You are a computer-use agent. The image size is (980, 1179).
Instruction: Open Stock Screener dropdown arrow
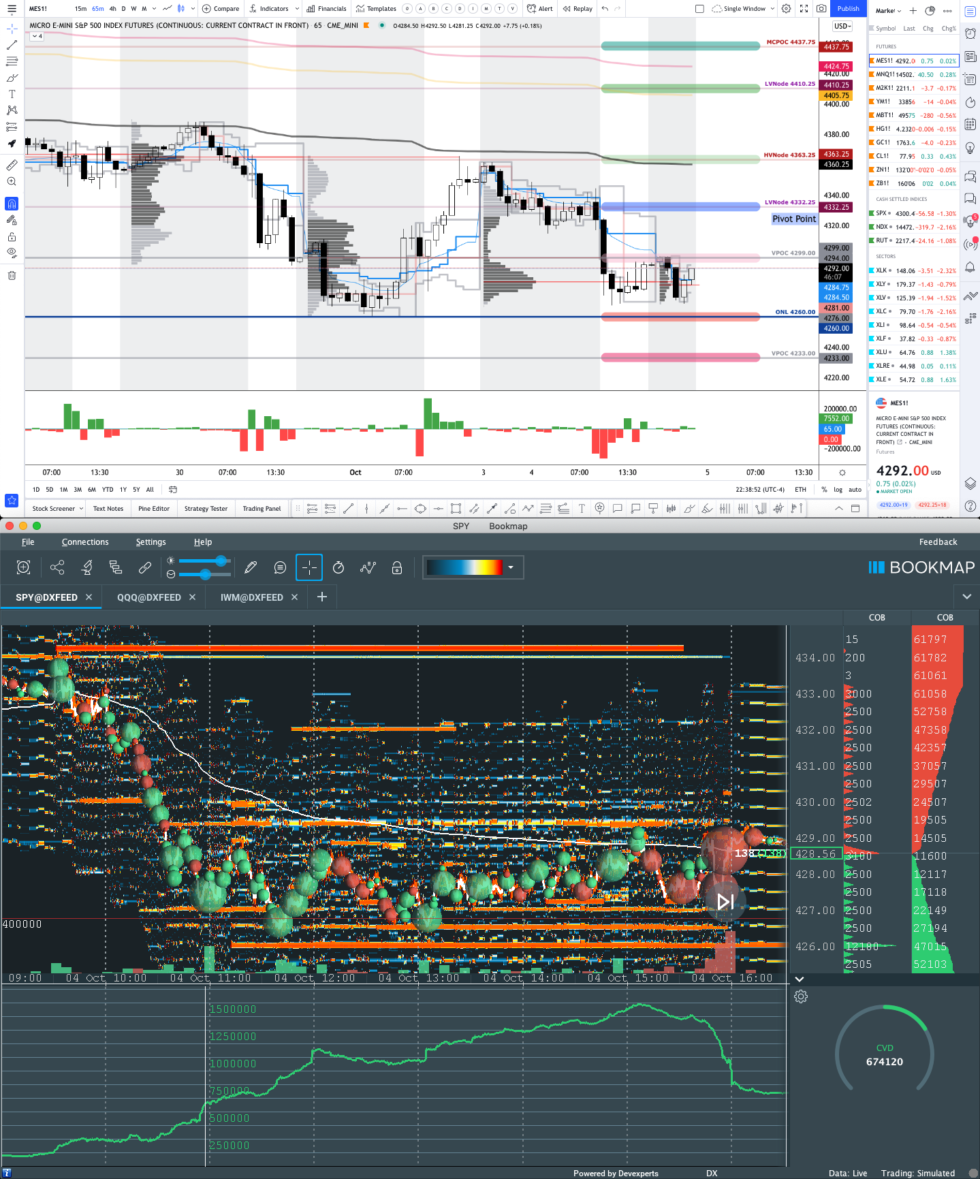point(80,509)
